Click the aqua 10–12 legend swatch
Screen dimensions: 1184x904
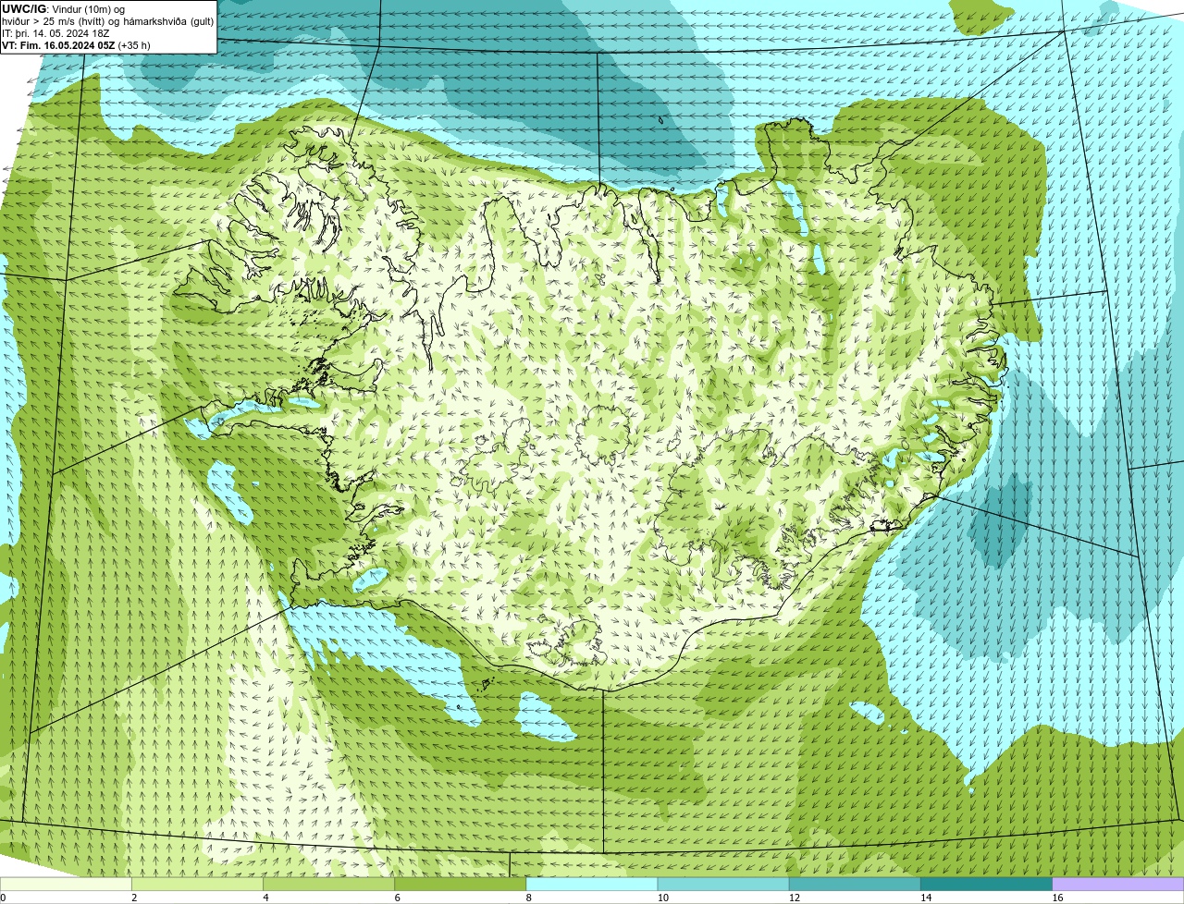point(722,885)
